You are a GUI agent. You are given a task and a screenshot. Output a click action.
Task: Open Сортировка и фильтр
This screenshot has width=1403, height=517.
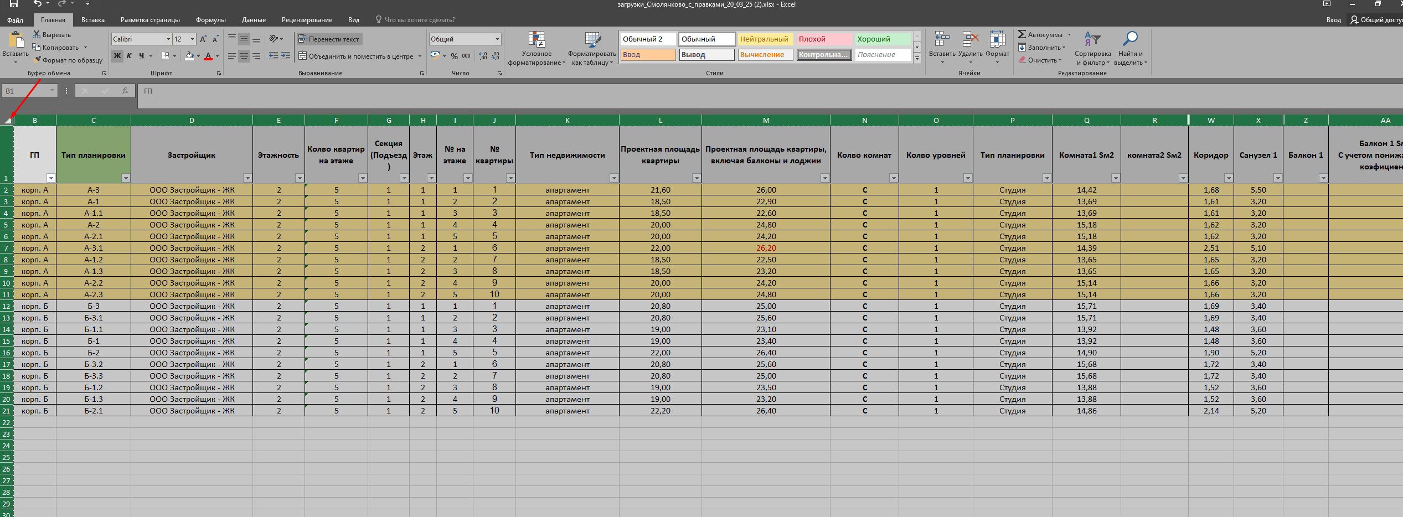coord(1092,49)
